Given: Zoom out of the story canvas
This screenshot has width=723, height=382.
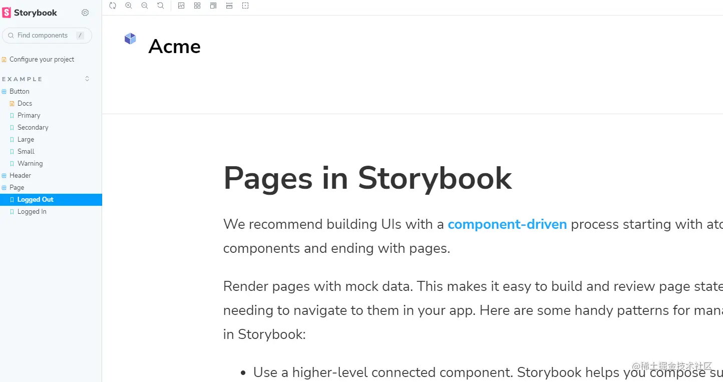Looking at the screenshot, I should (x=145, y=6).
